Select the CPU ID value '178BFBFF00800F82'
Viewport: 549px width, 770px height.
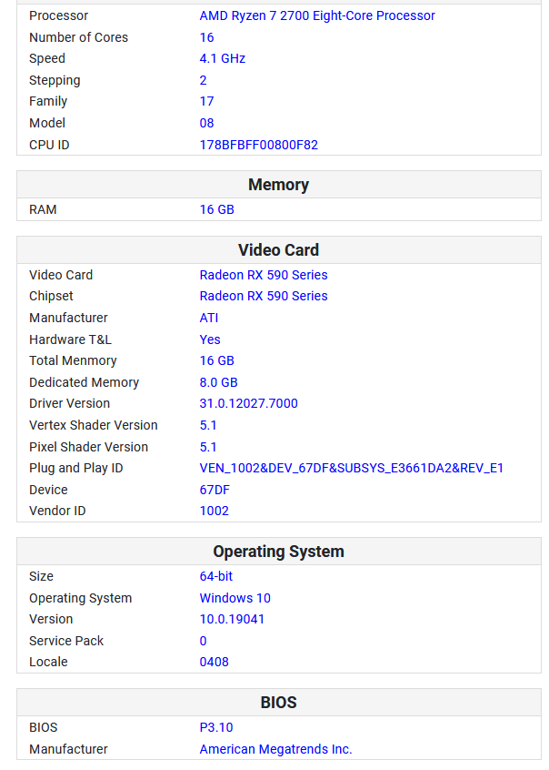coord(258,145)
